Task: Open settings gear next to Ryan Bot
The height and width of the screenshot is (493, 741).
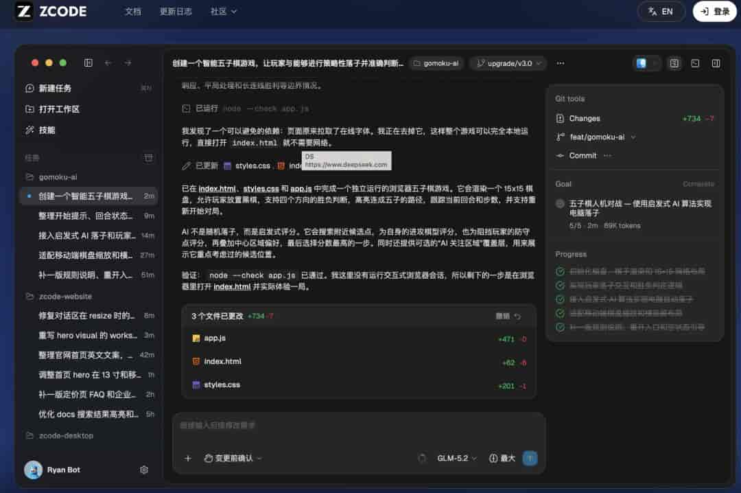Action: click(x=144, y=470)
